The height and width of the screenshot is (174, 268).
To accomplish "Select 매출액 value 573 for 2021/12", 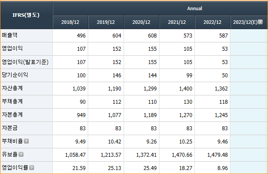I will 188,36.
